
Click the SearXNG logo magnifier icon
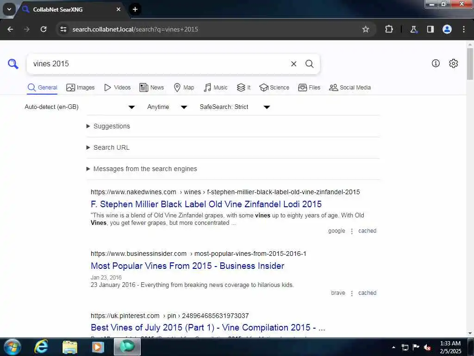click(x=13, y=64)
